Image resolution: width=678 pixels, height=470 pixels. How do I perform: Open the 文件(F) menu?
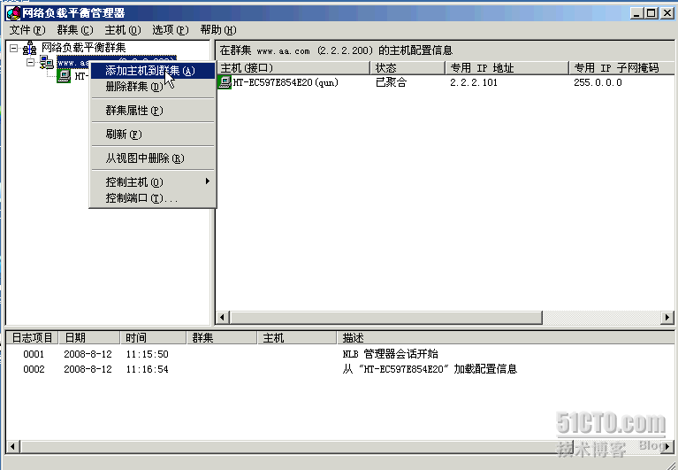(x=27, y=30)
